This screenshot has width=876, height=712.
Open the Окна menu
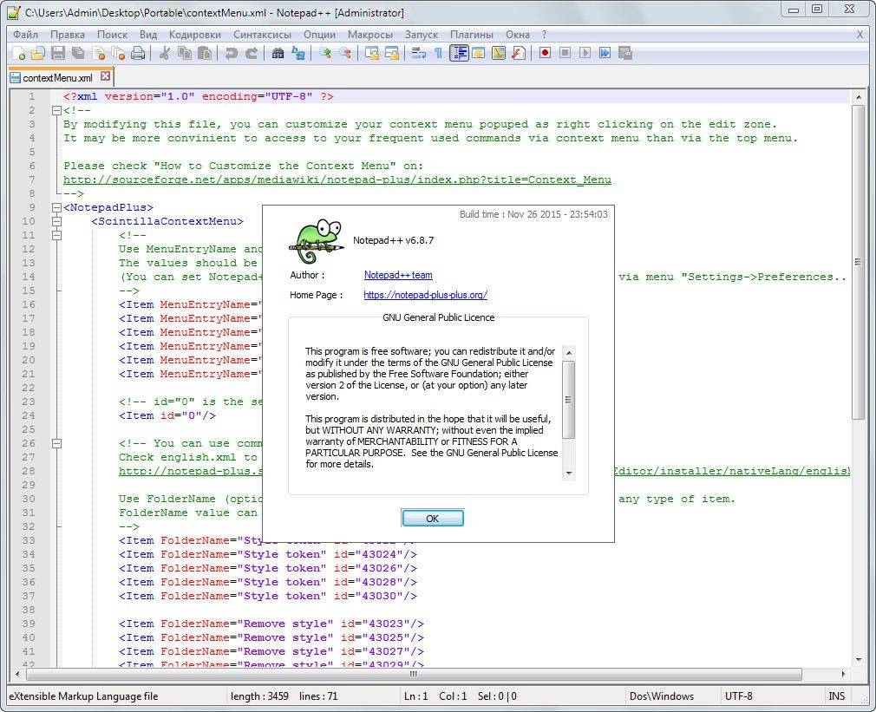click(517, 35)
